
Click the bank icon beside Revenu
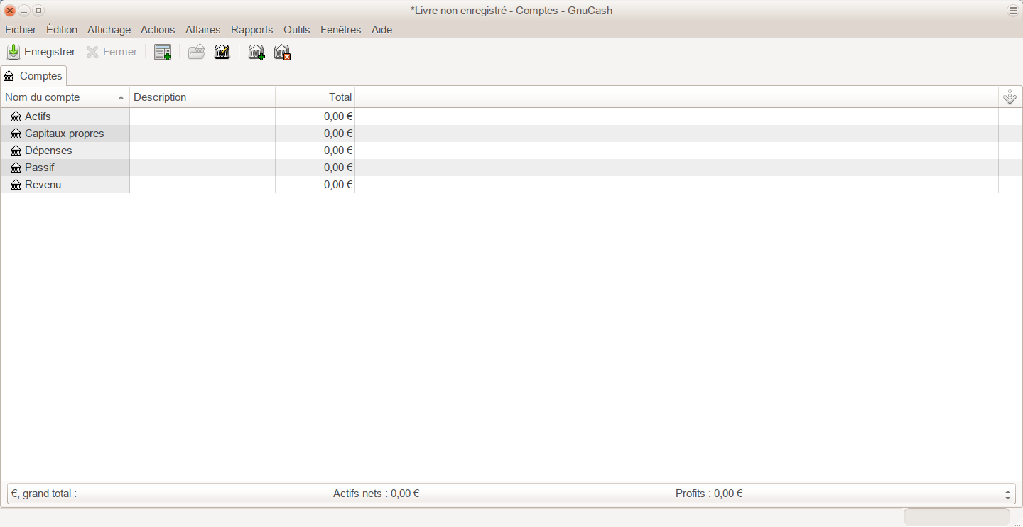tap(16, 185)
